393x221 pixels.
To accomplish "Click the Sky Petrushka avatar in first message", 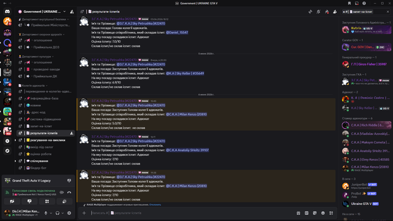I will pyautogui.click(x=84, y=21).
